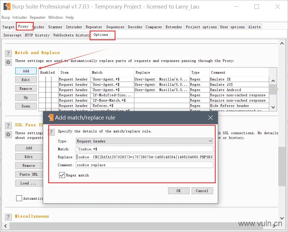
Task: Click main panel vertical scrollbar thumb
Action: coord(282,167)
